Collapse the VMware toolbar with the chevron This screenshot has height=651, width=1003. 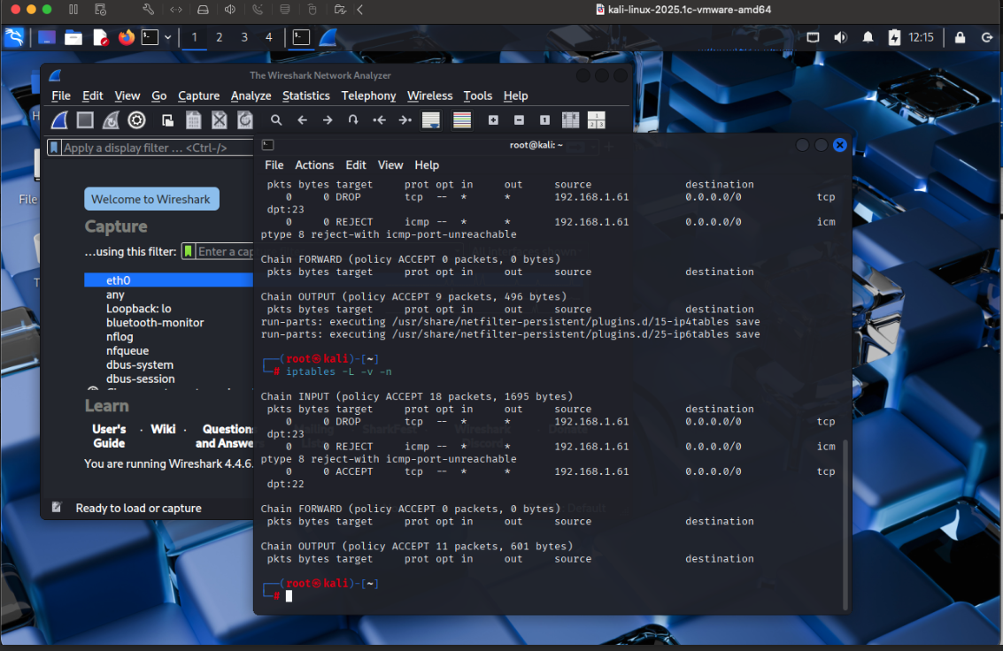pyautogui.click(x=359, y=10)
